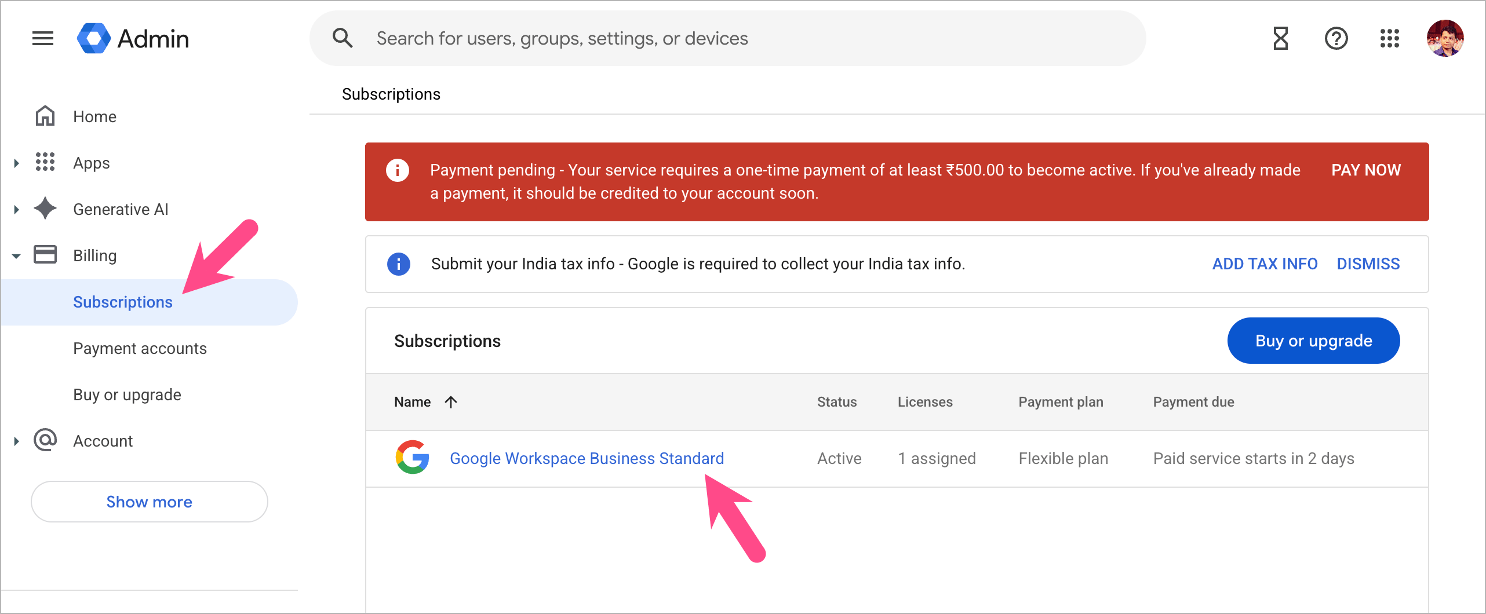
Task: Collapse the Billing section
Action: (16, 255)
